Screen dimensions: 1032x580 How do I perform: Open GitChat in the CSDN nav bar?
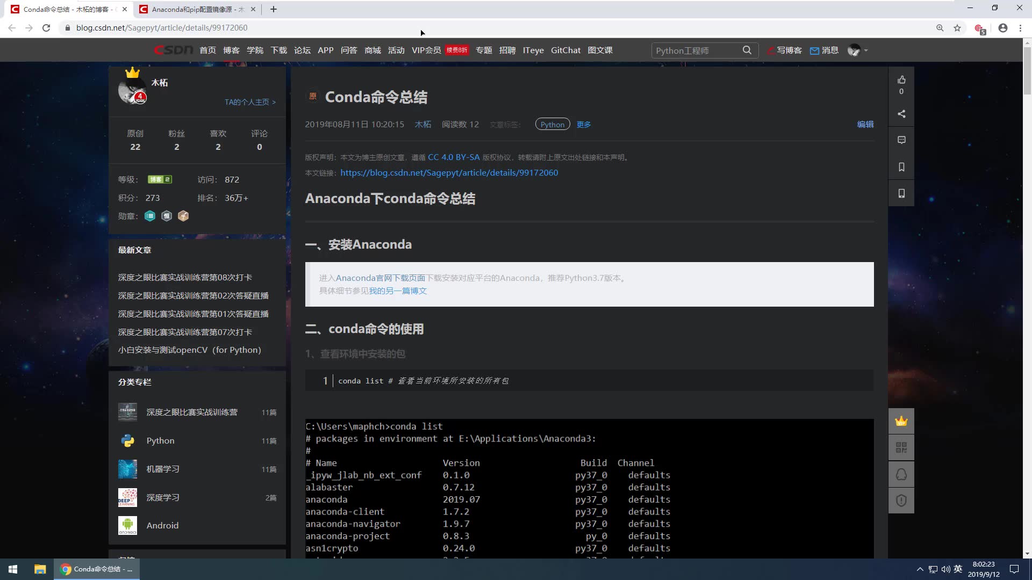[565, 50]
